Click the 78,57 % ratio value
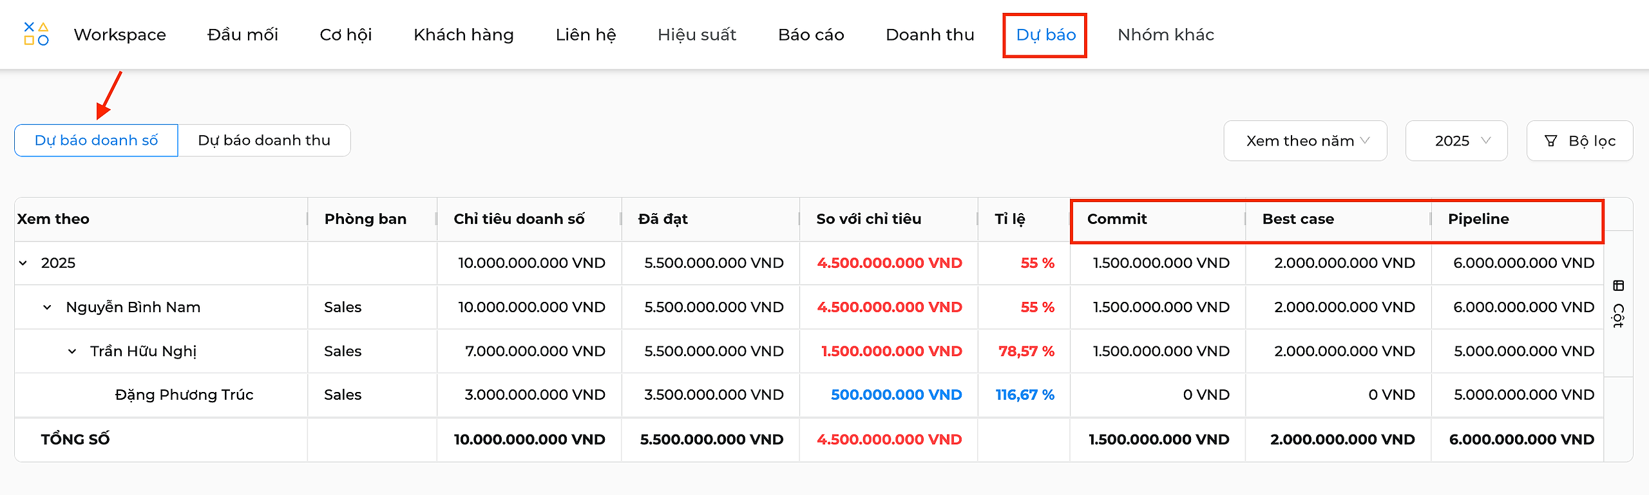 1026,351
